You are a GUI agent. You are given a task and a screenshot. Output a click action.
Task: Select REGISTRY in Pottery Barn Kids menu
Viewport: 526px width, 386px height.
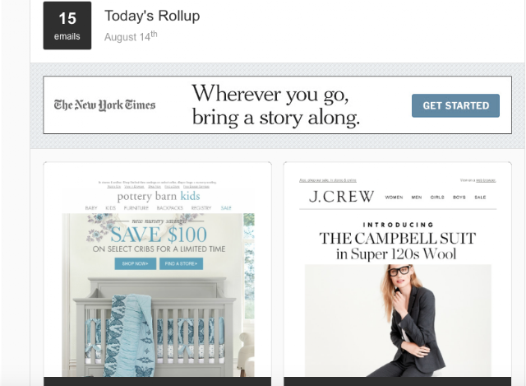coord(201,208)
